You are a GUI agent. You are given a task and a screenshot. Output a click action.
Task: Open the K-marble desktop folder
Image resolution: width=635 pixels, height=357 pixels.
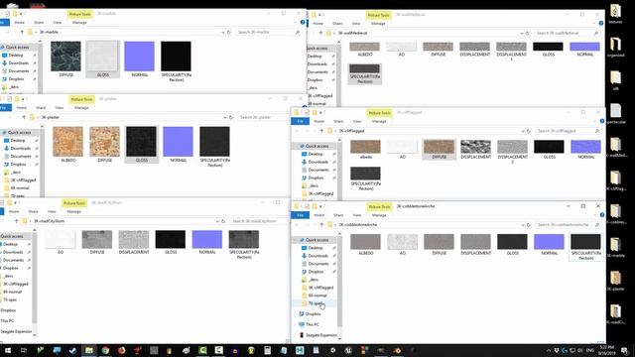pos(615,247)
